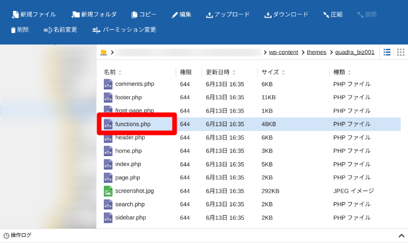Select the footer.php file icon
Viewport: 408px width, 243px height.
tap(108, 97)
